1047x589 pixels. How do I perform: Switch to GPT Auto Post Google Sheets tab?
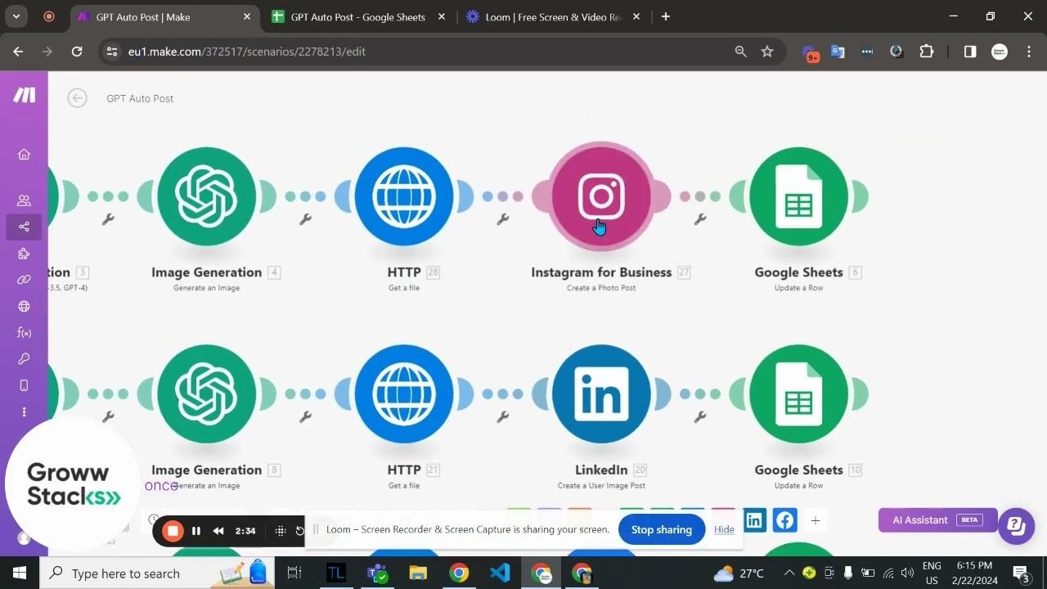point(358,17)
